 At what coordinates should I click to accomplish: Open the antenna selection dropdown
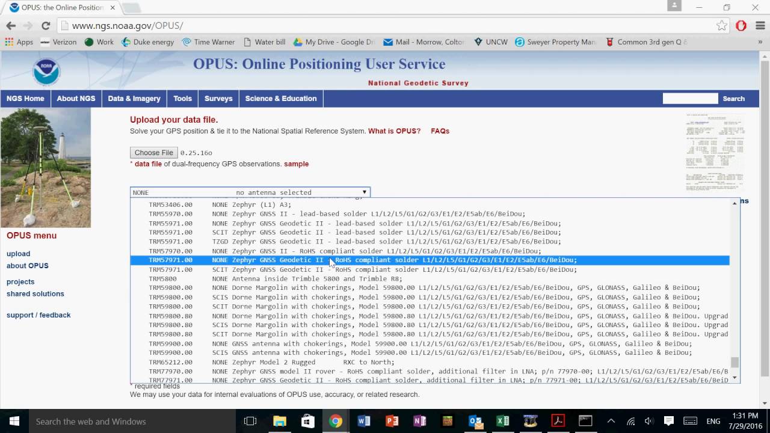coord(250,192)
